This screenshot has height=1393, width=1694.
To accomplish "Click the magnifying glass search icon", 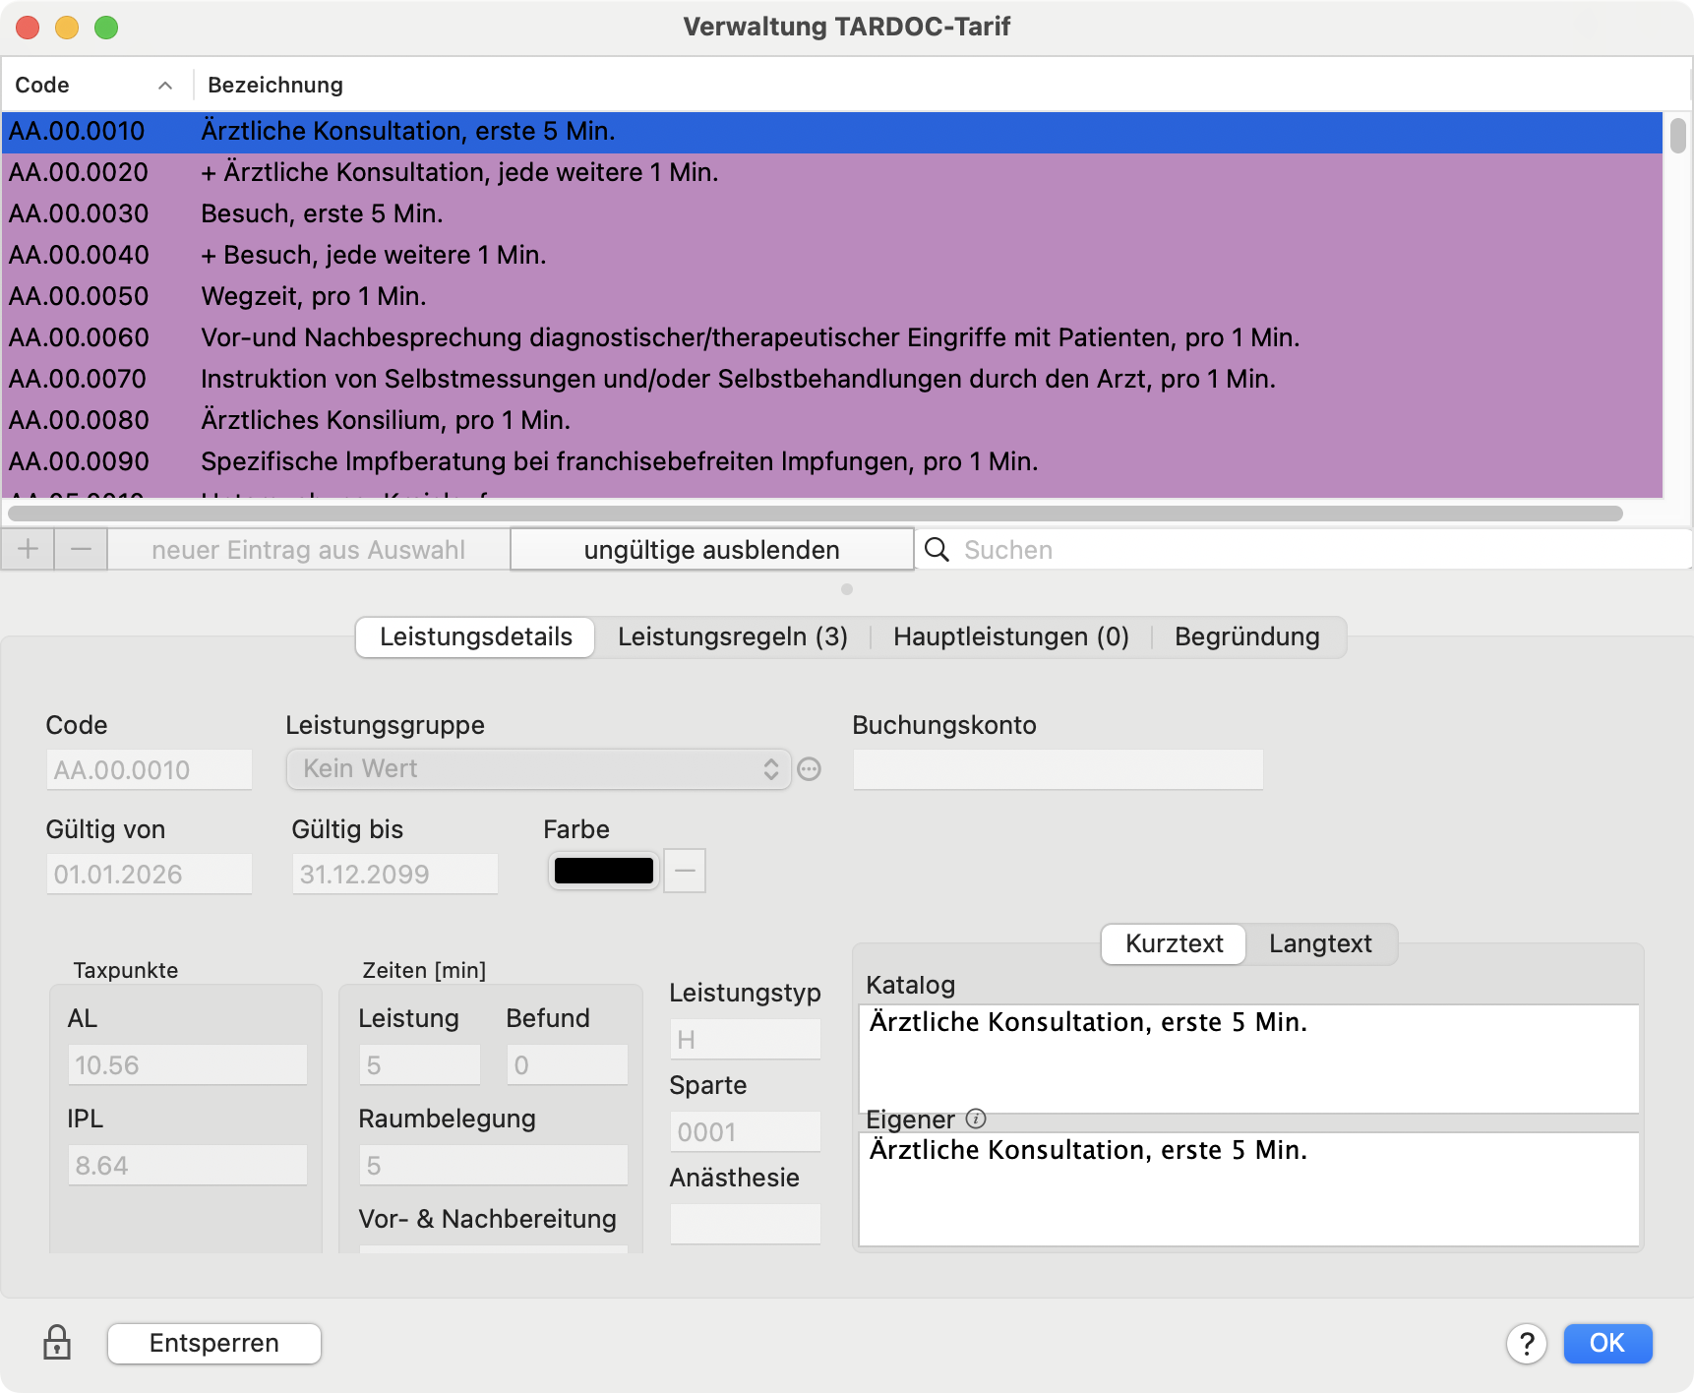I will (938, 550).
